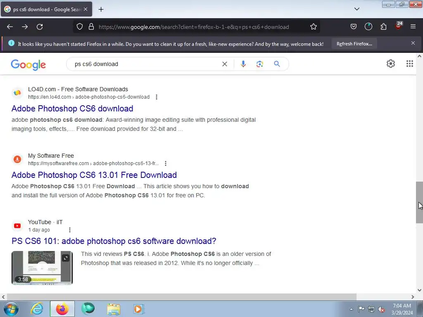
Task: Click the "1 day ago" result text
Action: click(x=39, y=230)
